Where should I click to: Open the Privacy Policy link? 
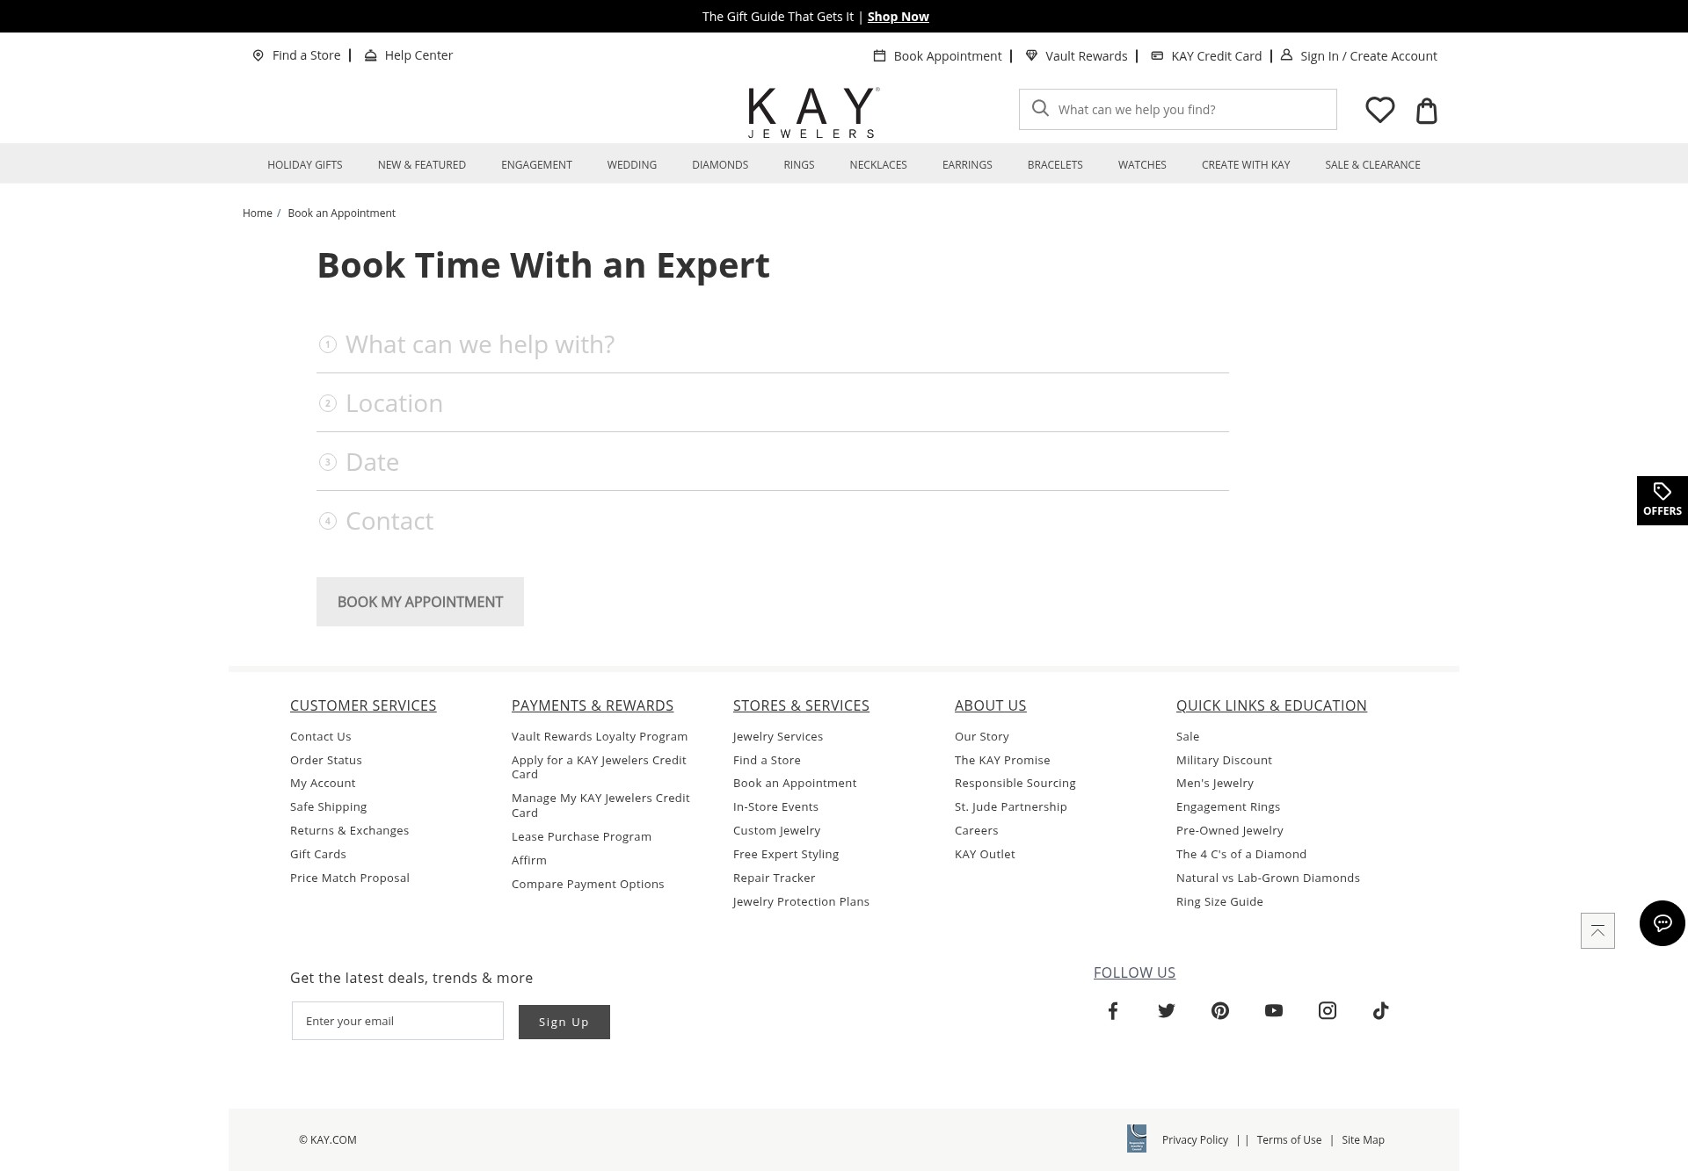click(x=1195, y=1139)
